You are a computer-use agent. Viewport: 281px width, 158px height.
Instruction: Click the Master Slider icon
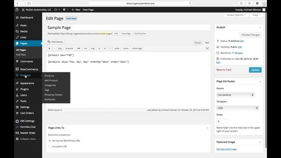(x=17, y=133)
